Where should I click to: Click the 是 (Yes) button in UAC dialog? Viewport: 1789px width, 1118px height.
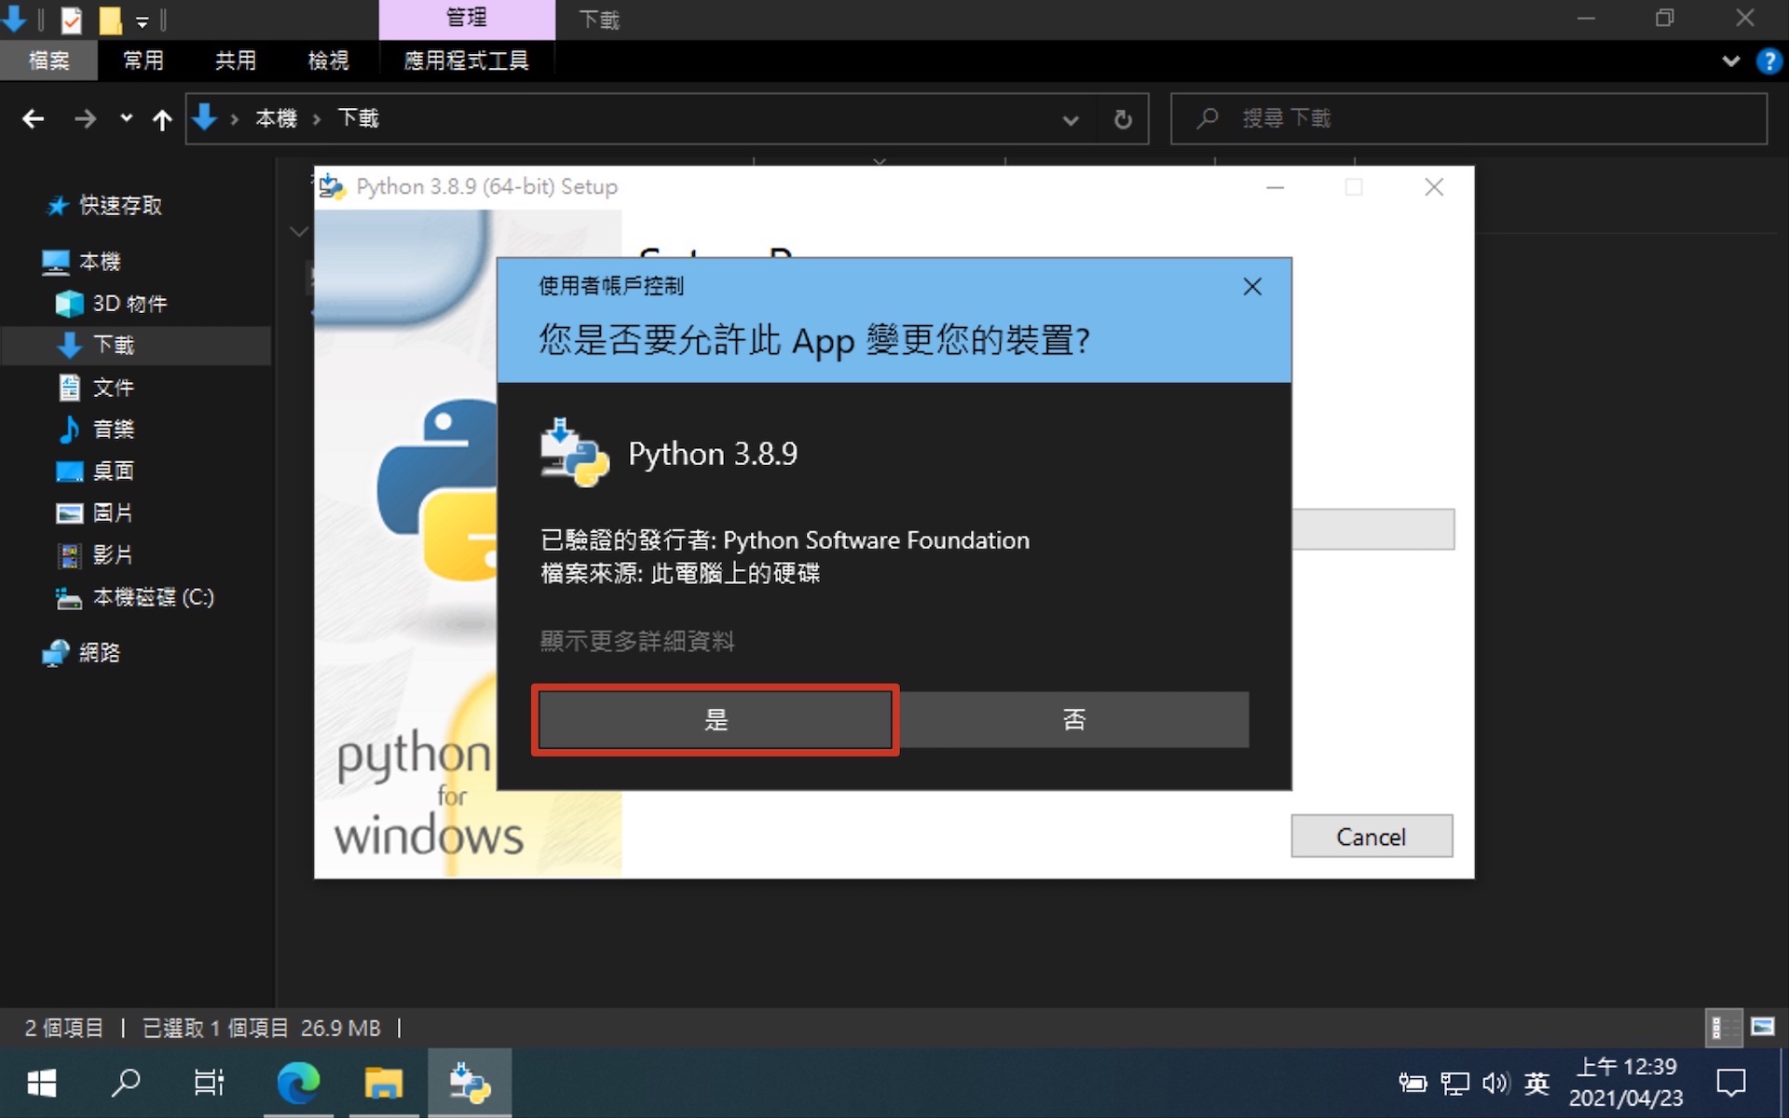pos(716,719)
